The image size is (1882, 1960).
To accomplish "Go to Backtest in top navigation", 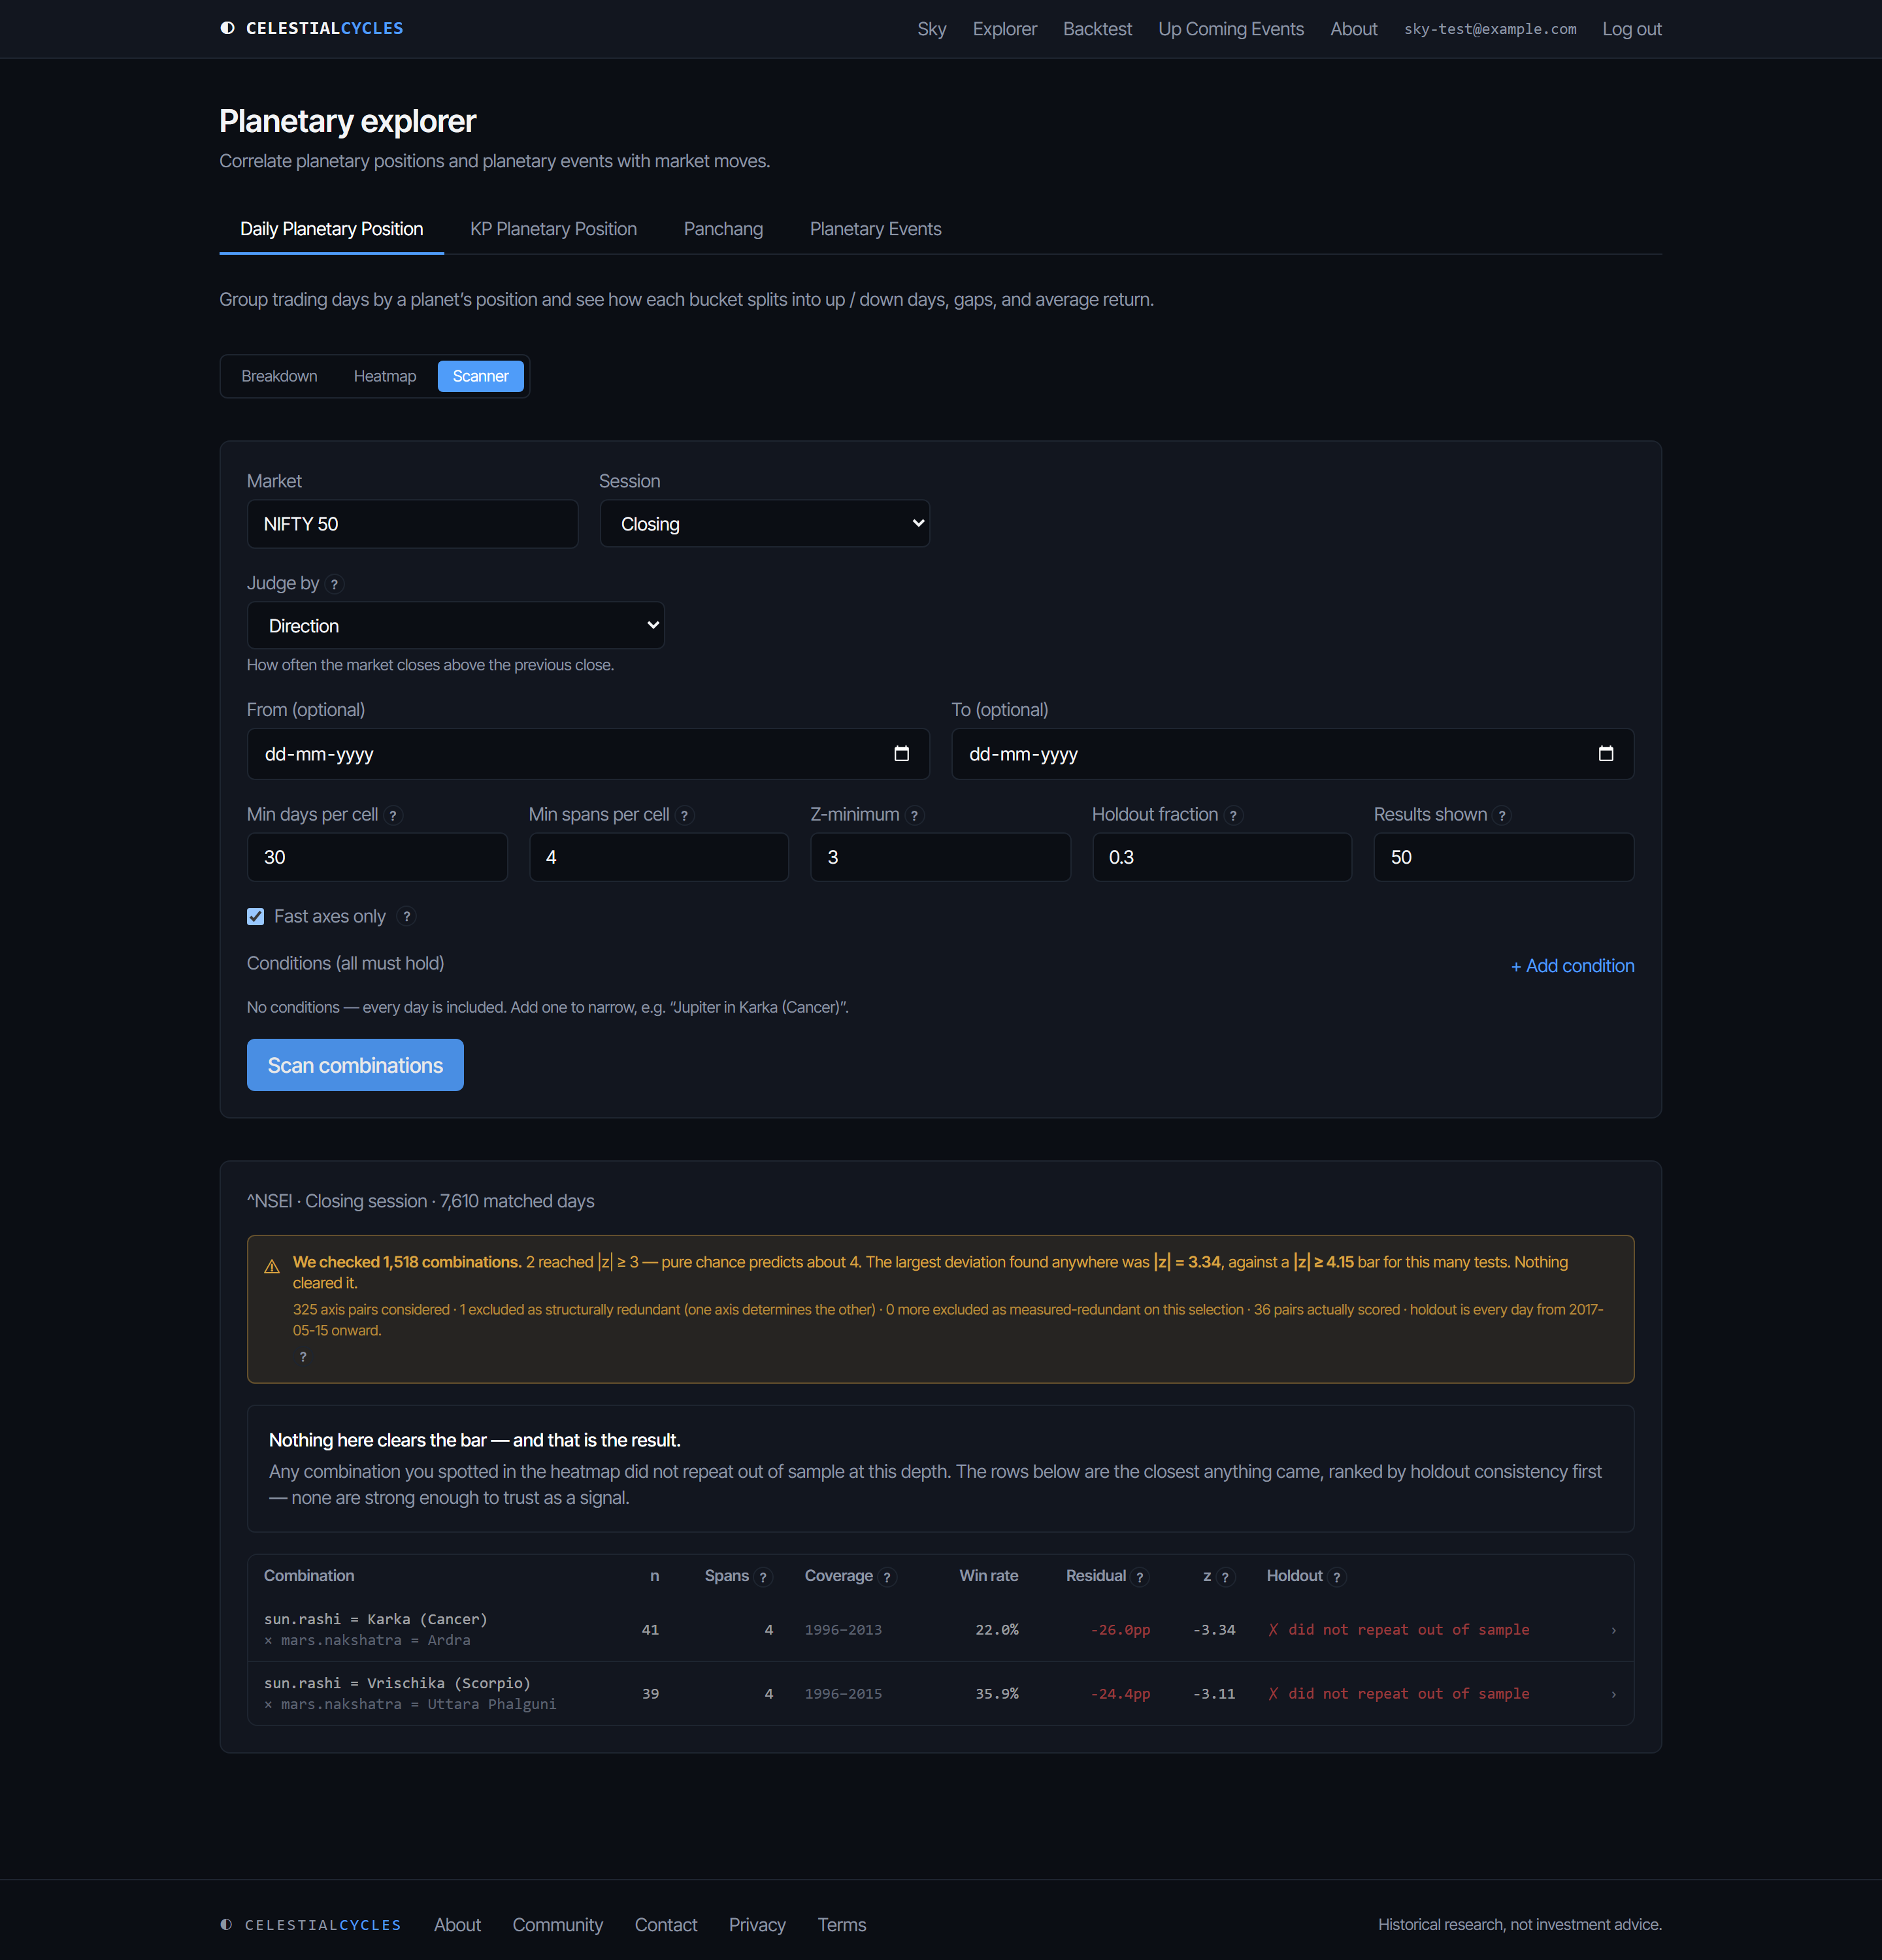I will coord(1097,29).
